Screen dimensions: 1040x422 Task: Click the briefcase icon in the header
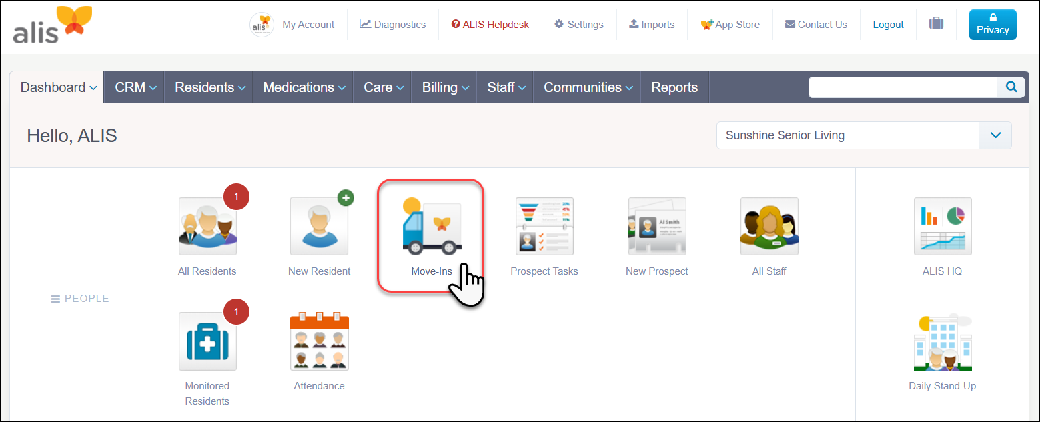(936, 23)
